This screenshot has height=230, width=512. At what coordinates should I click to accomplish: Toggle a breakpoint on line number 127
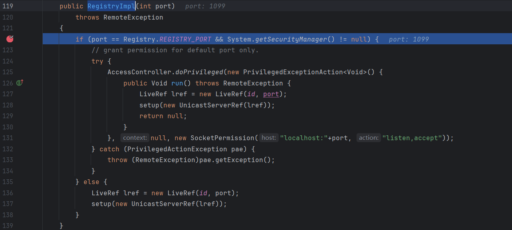click(x=8, y=94)
